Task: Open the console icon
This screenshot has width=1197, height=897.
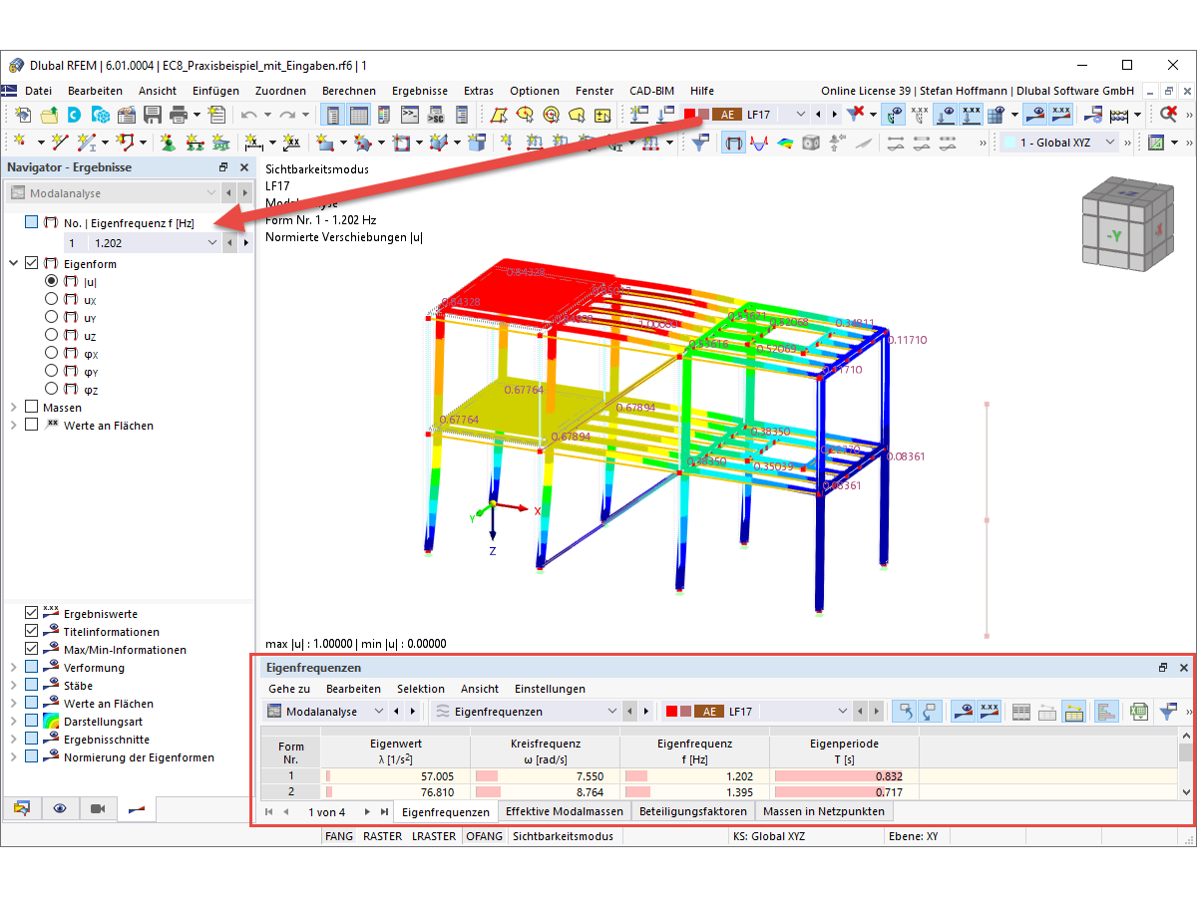Action: point(410,115)
